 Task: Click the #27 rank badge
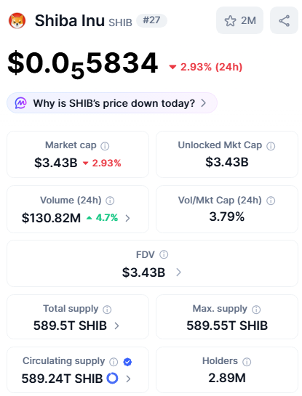coord(151,20)
